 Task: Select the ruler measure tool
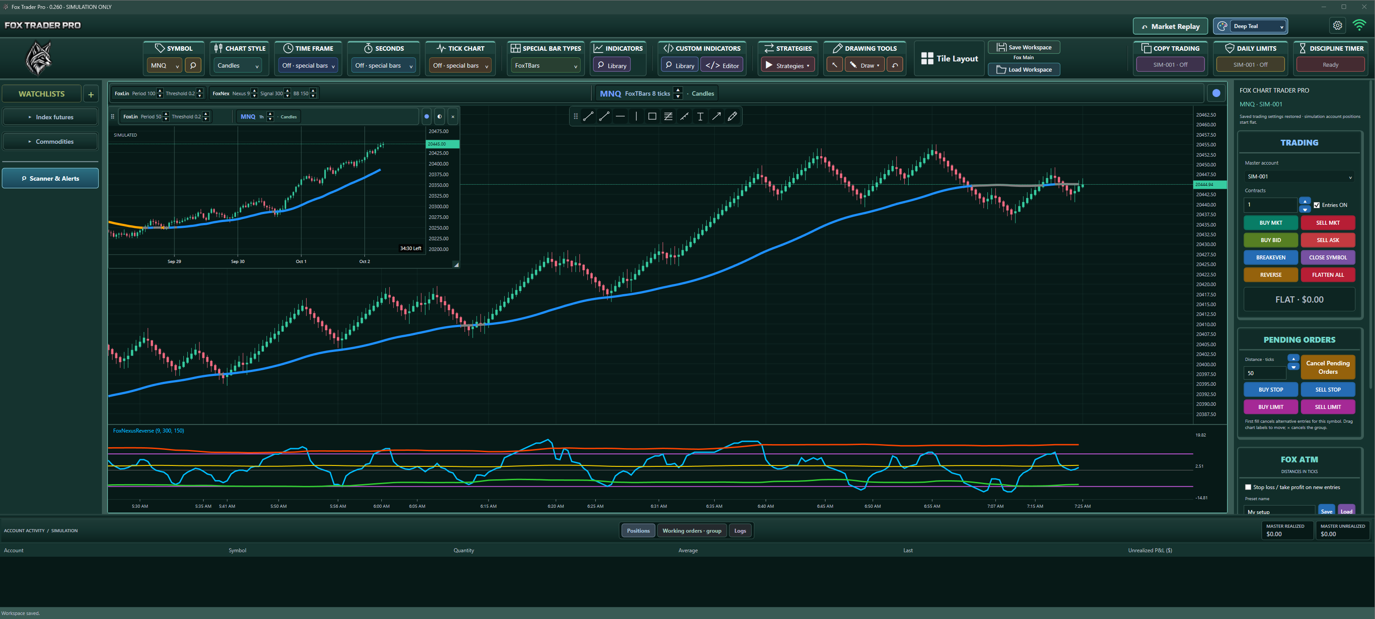point(684,116)
